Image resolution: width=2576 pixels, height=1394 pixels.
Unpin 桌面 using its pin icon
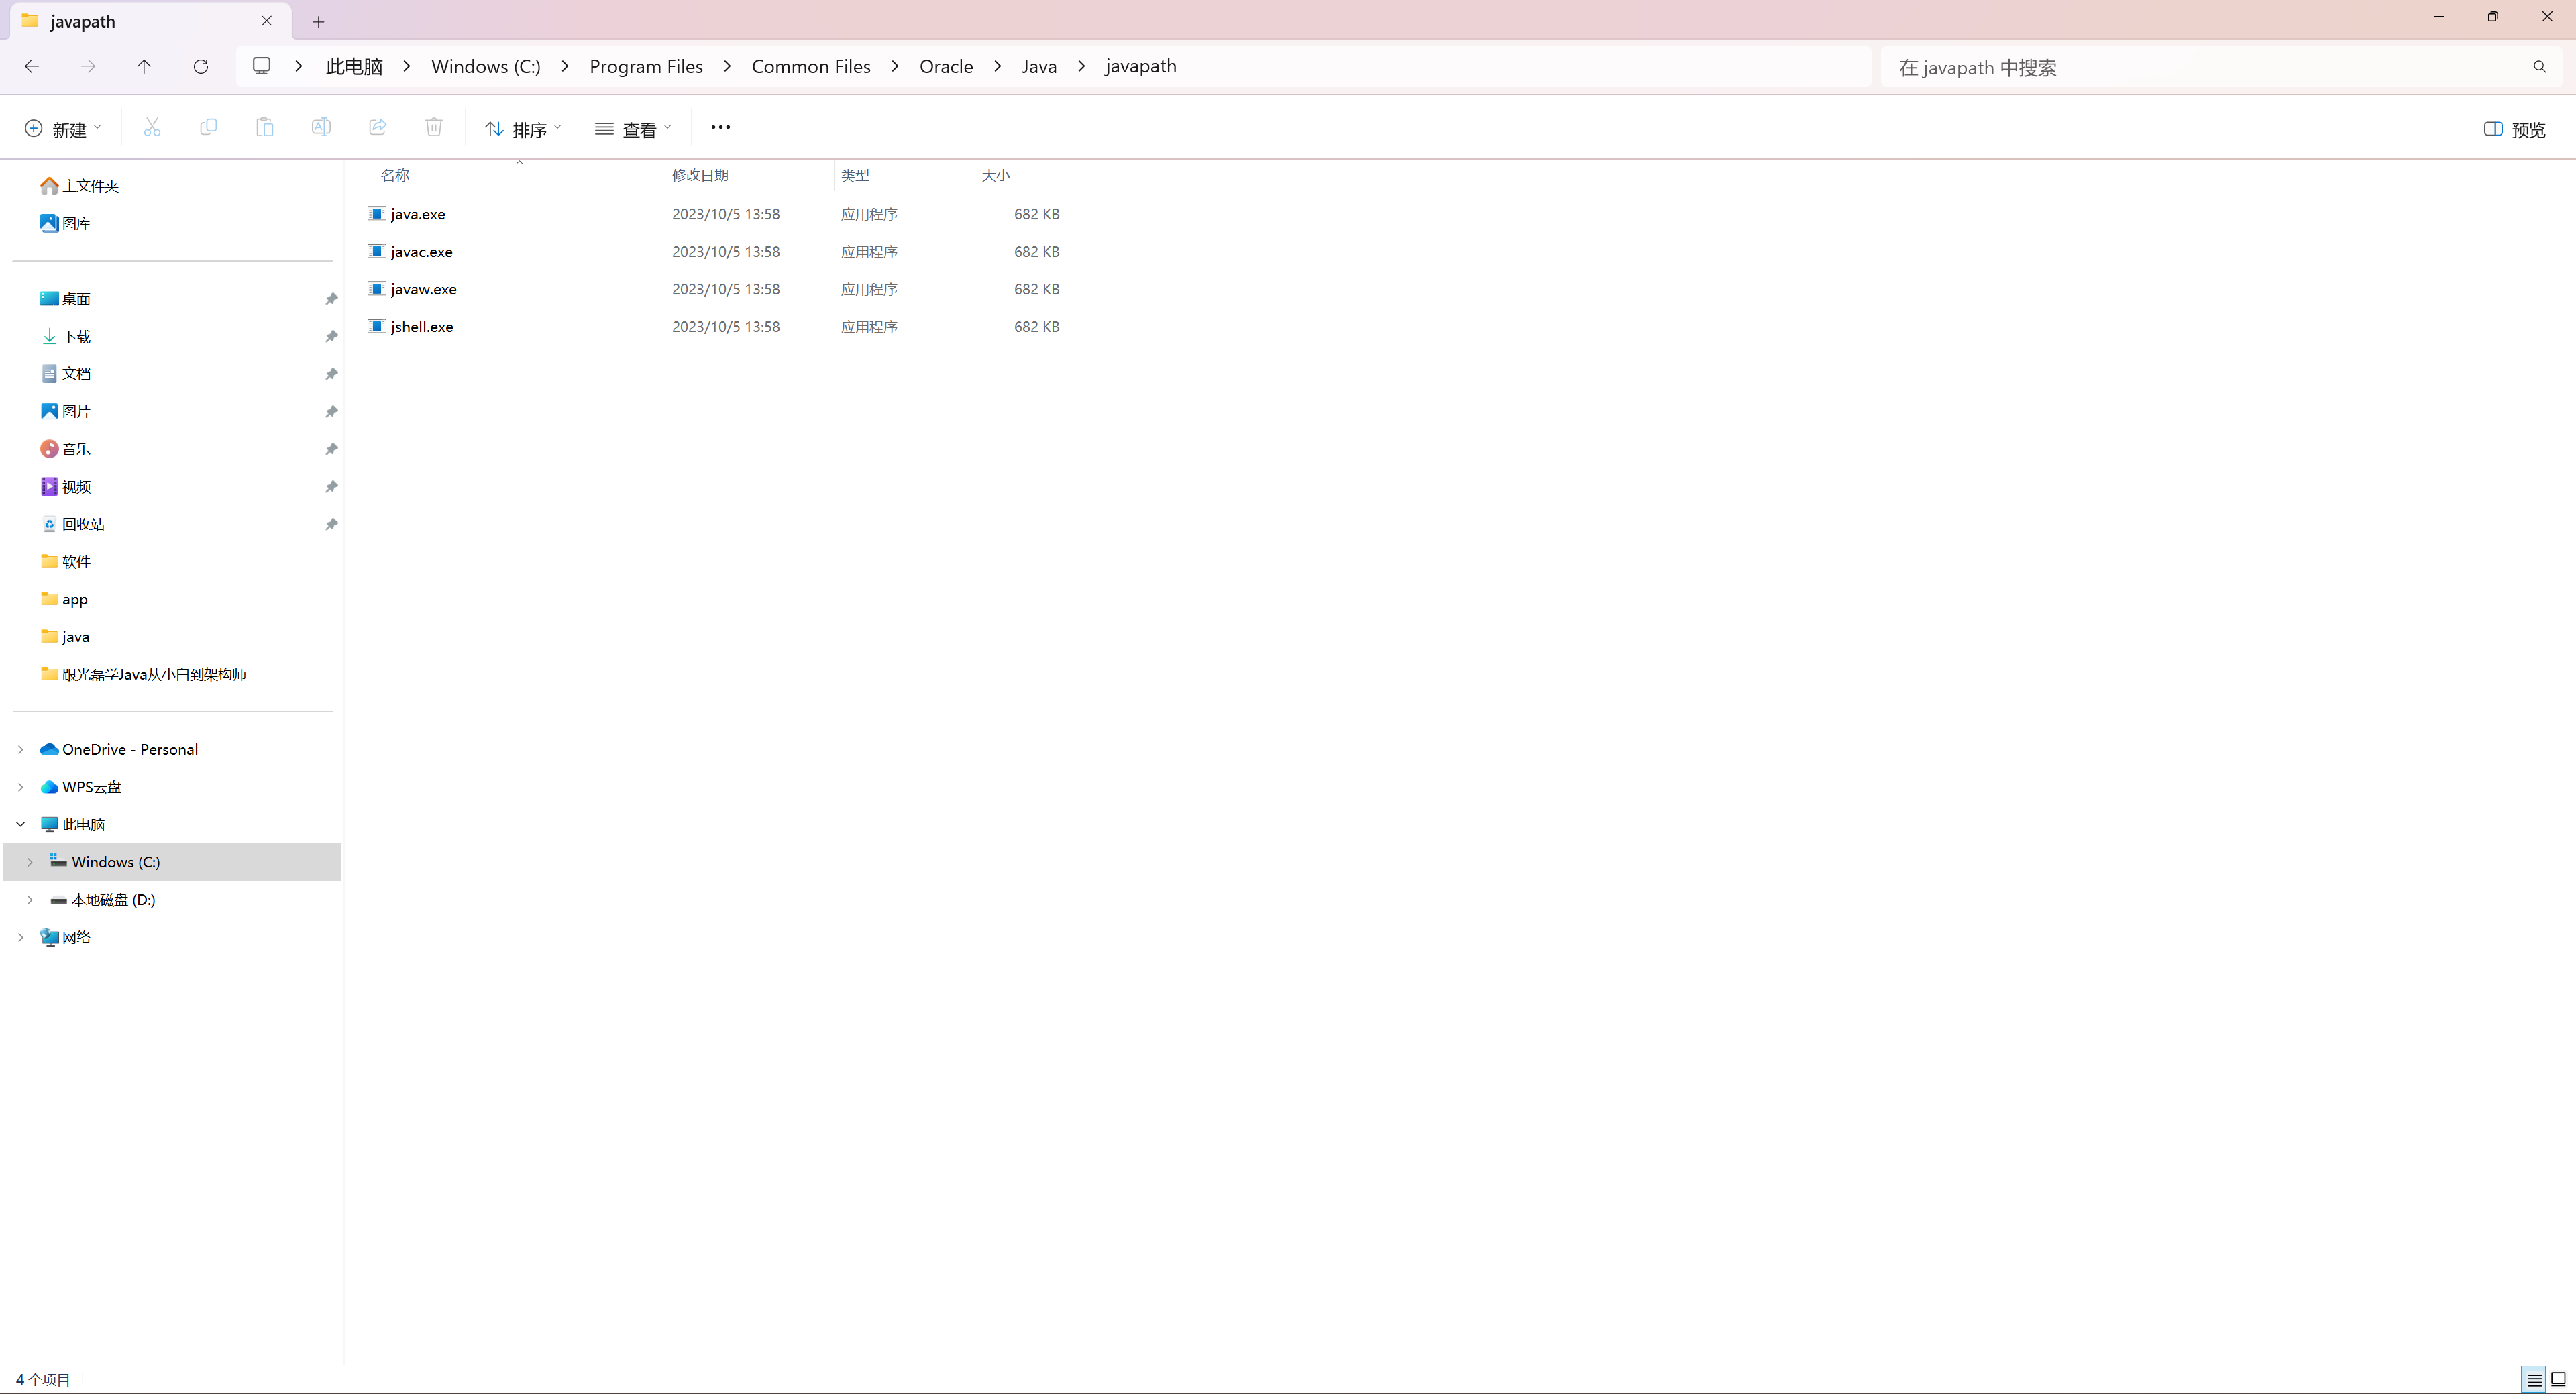pyautogui.click(x=331, y=299)
